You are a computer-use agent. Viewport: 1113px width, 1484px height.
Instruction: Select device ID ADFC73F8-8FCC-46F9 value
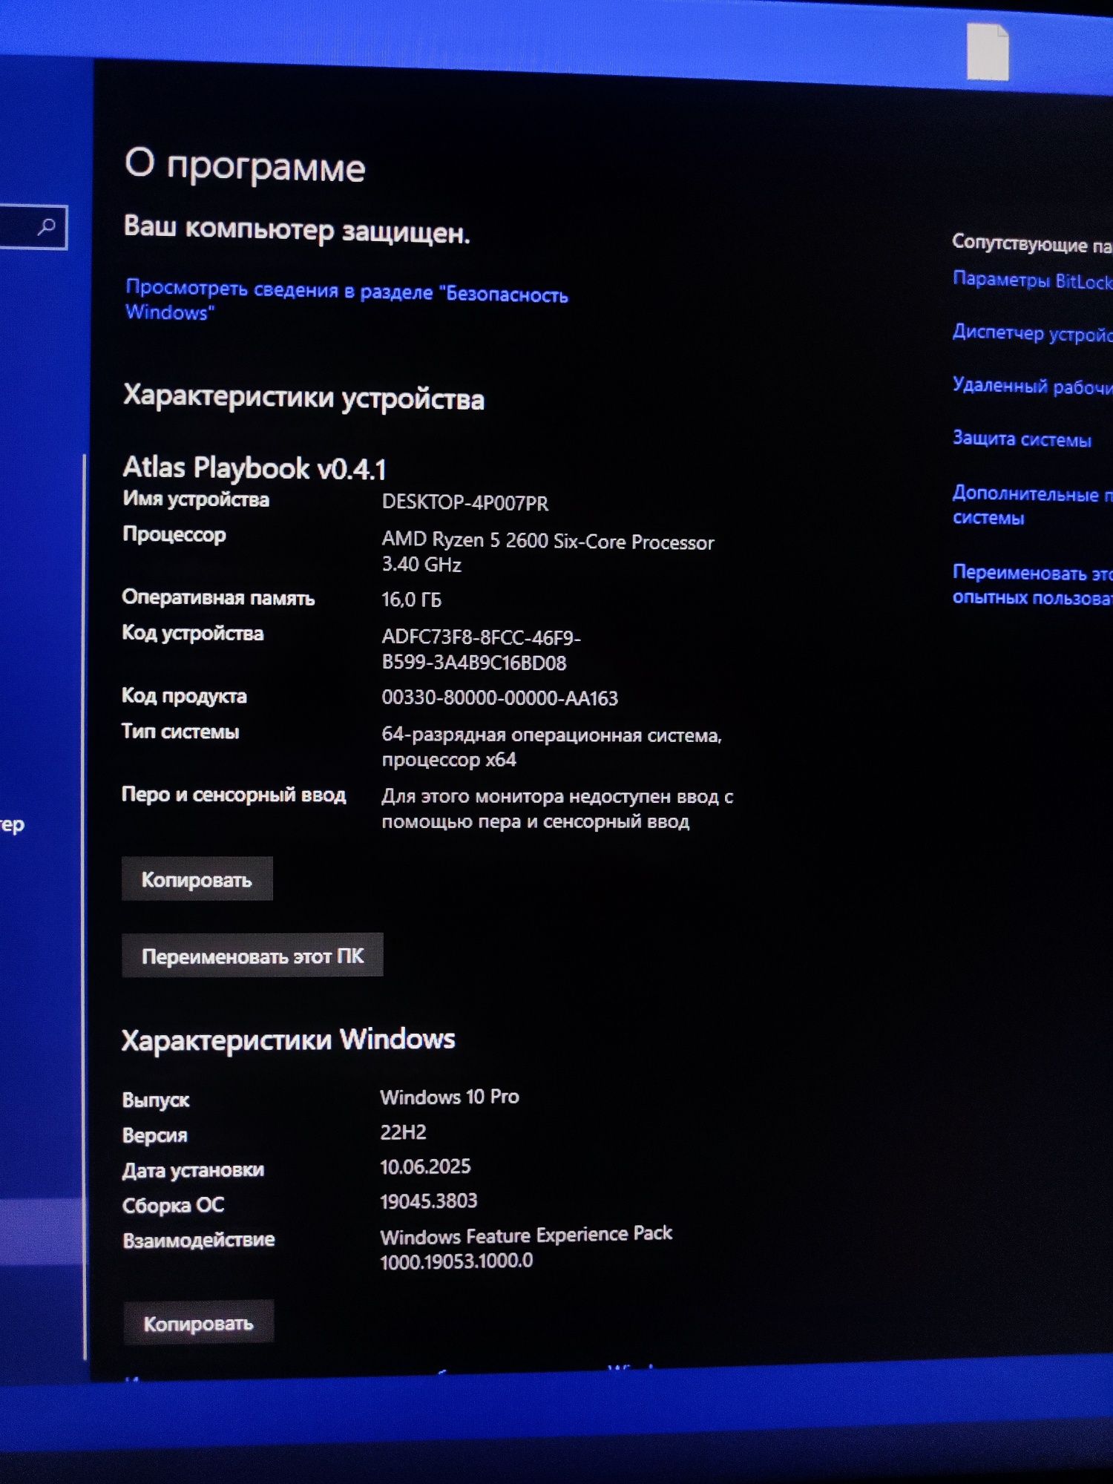[x=481, y=650]
